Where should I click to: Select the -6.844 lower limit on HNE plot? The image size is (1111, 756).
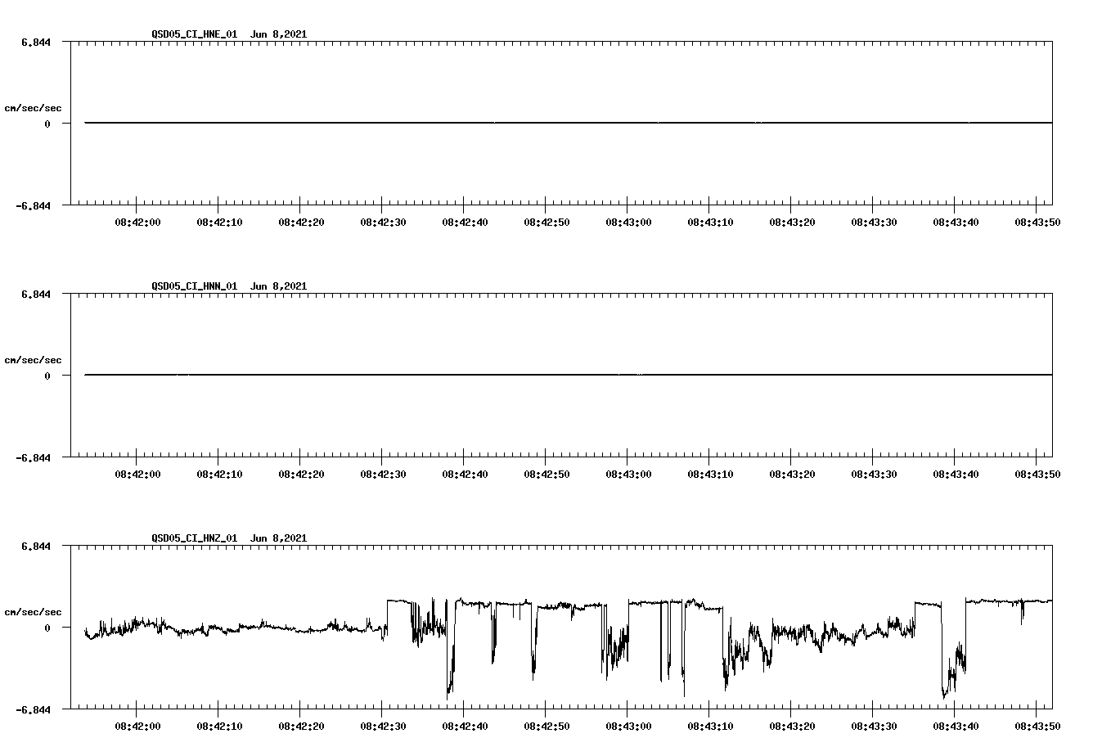(34, 205)
